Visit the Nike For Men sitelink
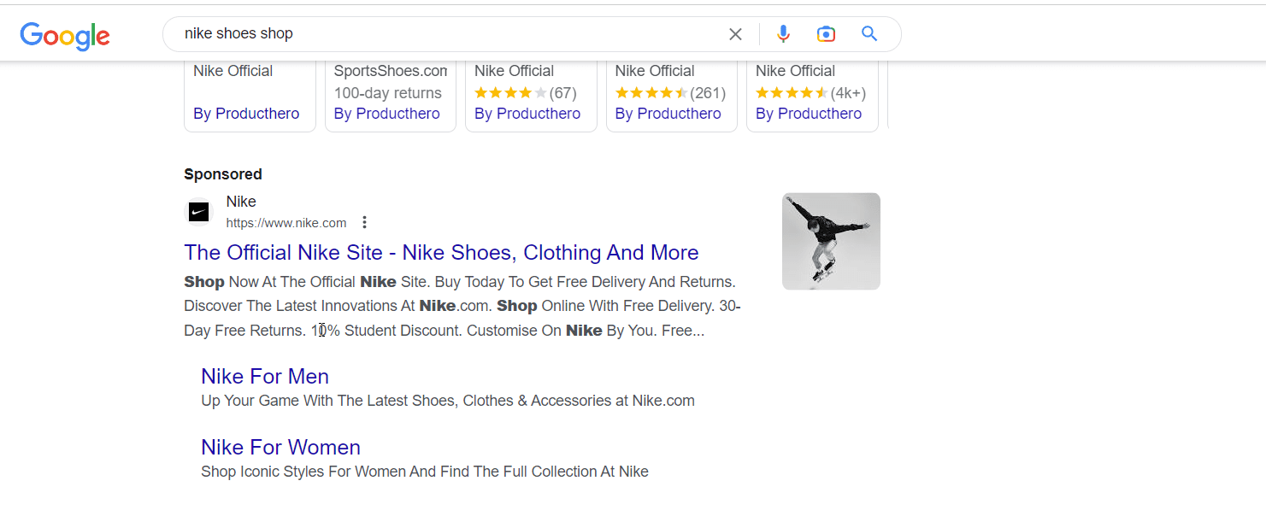 [265, 376]
